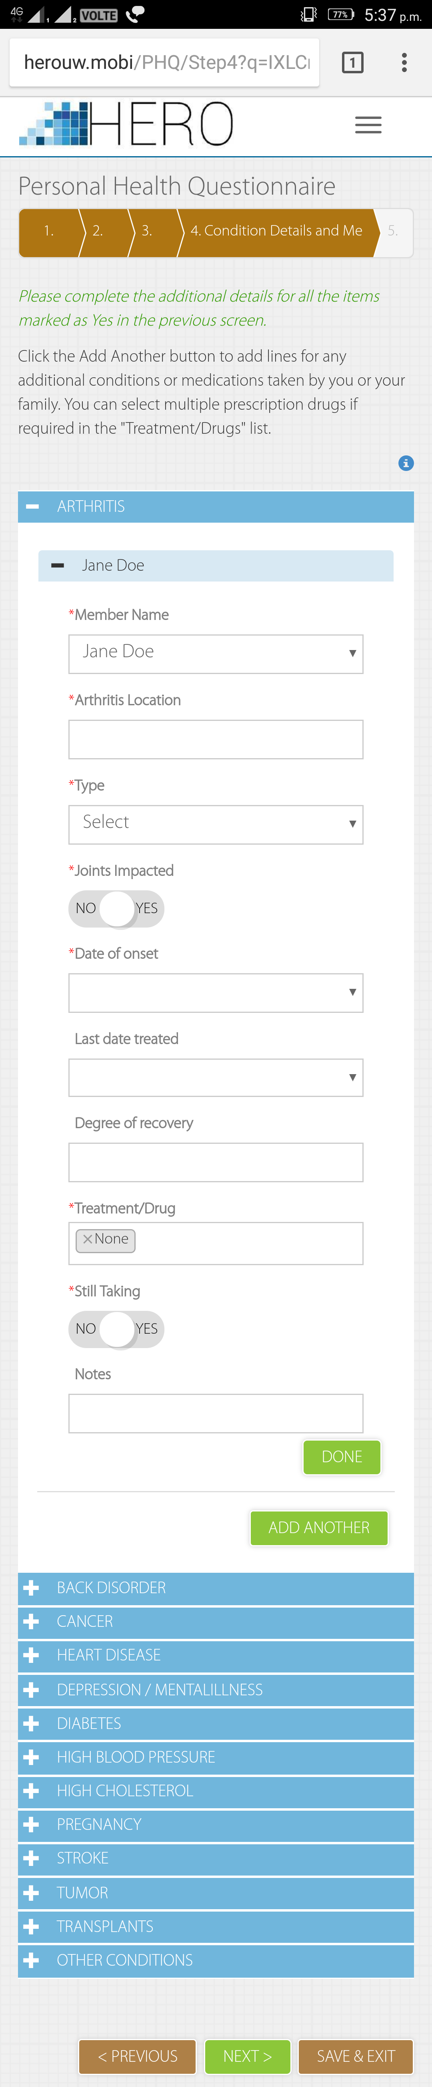This screenshot has height=2087, width=432.
Task: Click the HERO logo
Action: pos(126,124)
